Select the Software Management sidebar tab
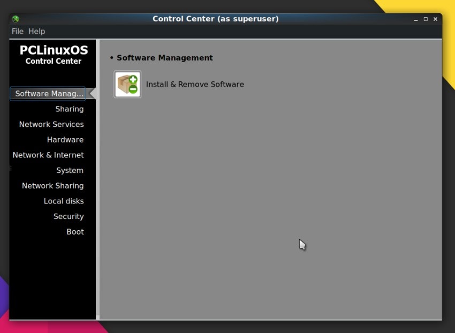This screenshot has width=455, height=333. pos(48,94)
